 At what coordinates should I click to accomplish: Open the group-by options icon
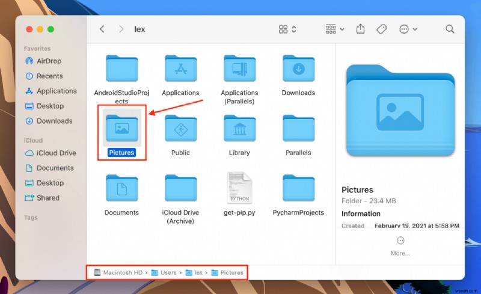[x=331, y=29]
